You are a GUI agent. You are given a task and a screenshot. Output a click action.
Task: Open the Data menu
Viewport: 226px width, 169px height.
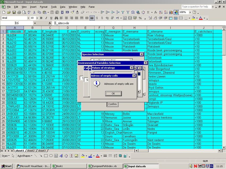point(62,7)
